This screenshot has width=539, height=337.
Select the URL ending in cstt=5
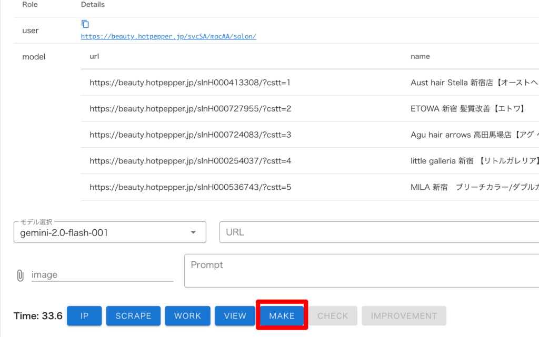(x=190, y=187)
